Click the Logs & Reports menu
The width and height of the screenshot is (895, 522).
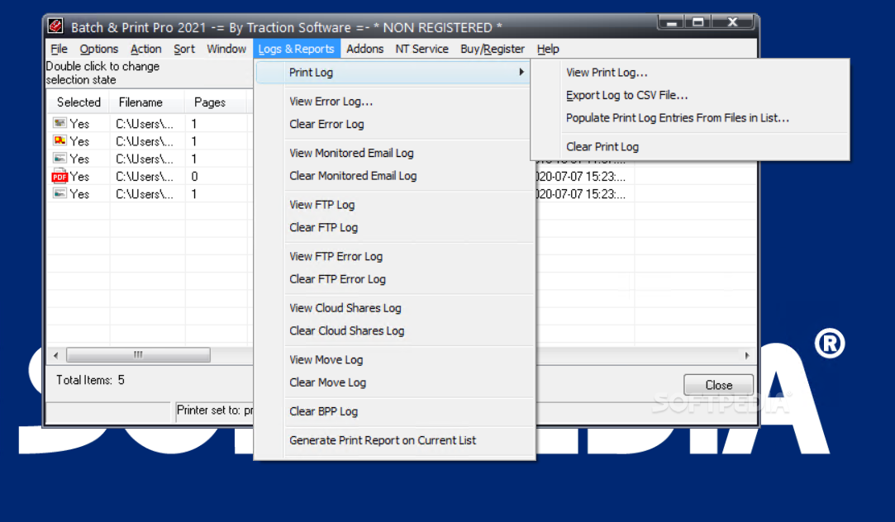pyautogui.click(x=296, y=49)
